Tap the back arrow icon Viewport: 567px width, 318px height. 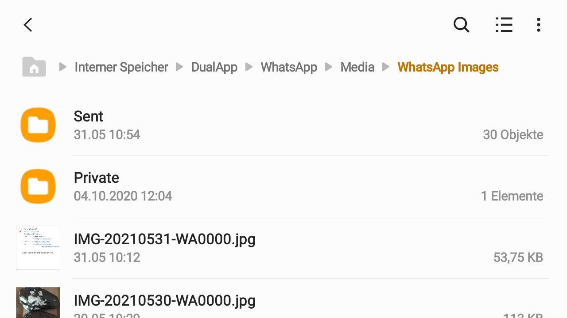[x=28, y=25]
